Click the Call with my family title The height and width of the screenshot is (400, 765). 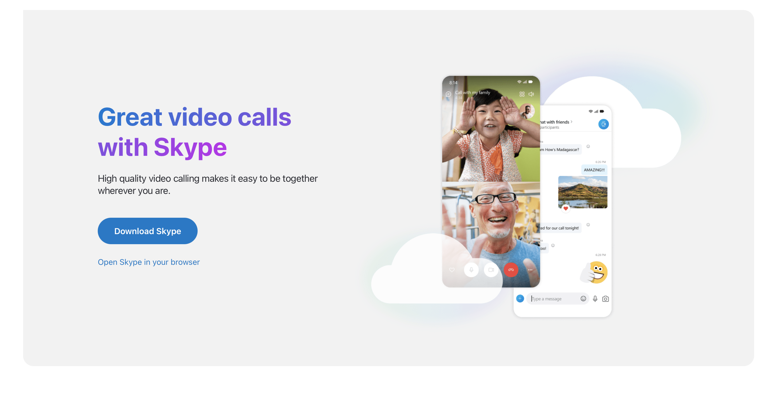click(473, 93)
